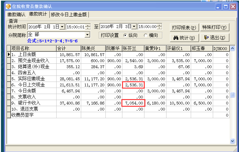
Task: Click 张芬兰 银行卡收入 value 7,054.00
Action: coord(133,103)
